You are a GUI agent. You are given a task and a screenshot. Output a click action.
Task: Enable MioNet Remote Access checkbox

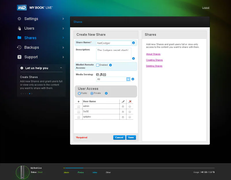pos(98,65)
